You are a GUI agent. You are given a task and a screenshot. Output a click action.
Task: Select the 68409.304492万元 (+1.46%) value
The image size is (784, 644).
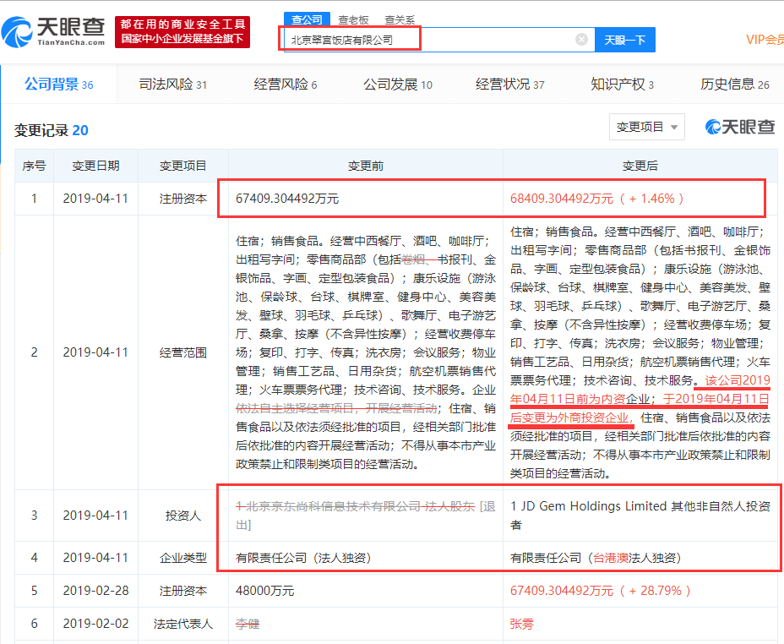coord(596,199)
